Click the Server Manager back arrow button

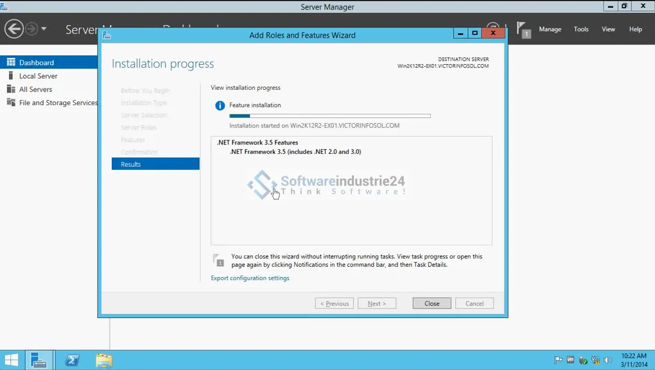[x=13, y=29]
